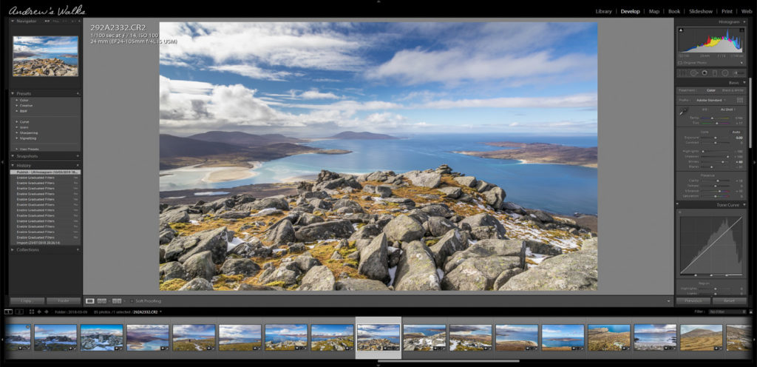Viewport: 757px width, 367px height.
Task: Click the Reset button
Action: pyautogui.click(x=729, y=301)
